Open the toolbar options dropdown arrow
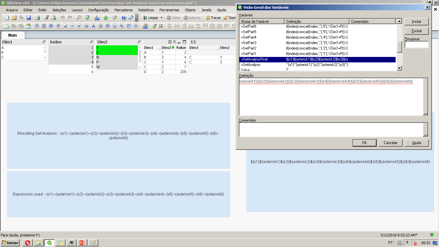This screenshot has width=439, height=247. tap(137, 18)
